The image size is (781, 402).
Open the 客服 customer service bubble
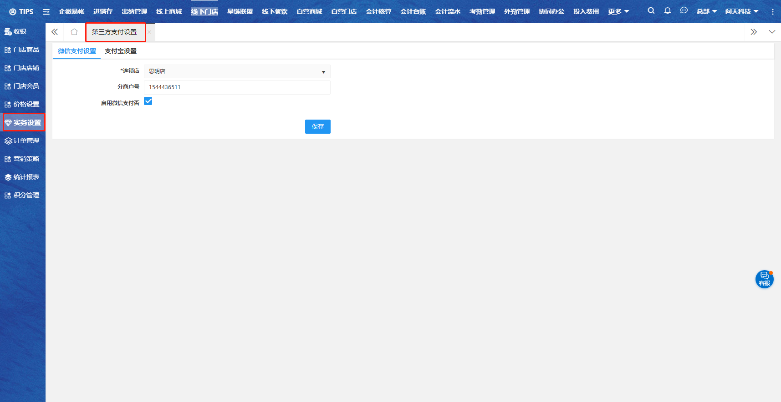click(x=764, y=279)
